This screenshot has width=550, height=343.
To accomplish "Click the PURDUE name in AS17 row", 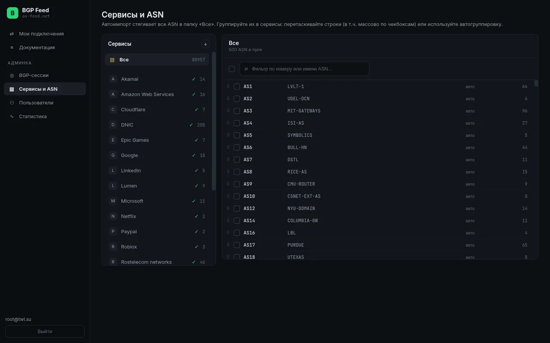I will pyautogui.click(x=296, y=245).
